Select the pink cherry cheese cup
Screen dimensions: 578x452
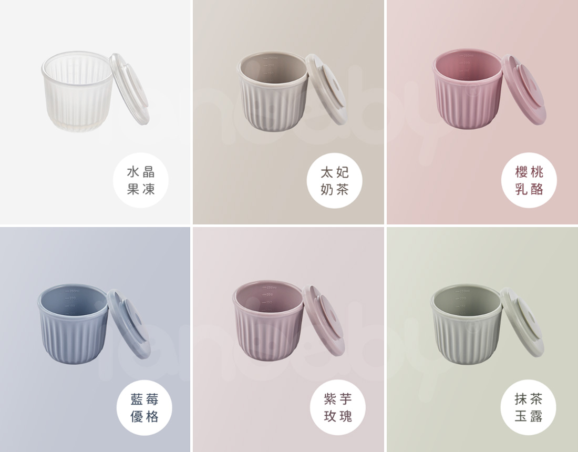click(x=467, y=89)
